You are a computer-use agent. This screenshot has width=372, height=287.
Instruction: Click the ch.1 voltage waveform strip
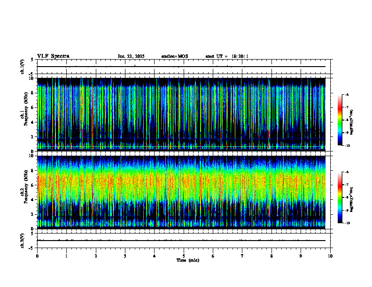[x=184, y=67]
